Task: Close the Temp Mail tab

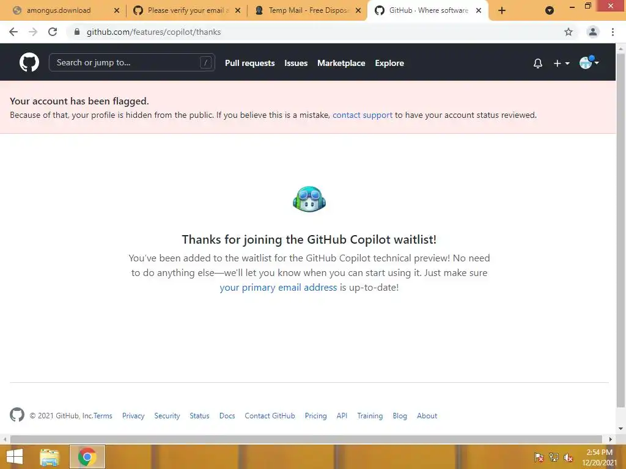Action: tap(358, 10)
